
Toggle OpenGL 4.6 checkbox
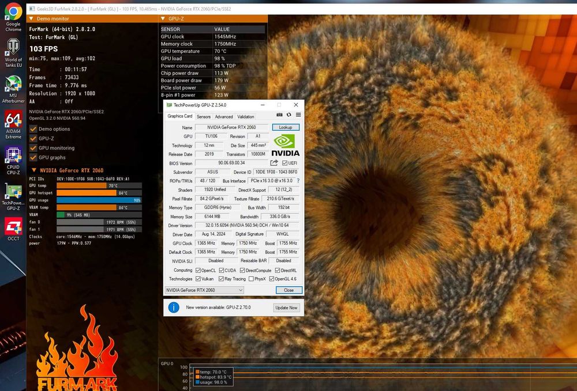point(272,279)
